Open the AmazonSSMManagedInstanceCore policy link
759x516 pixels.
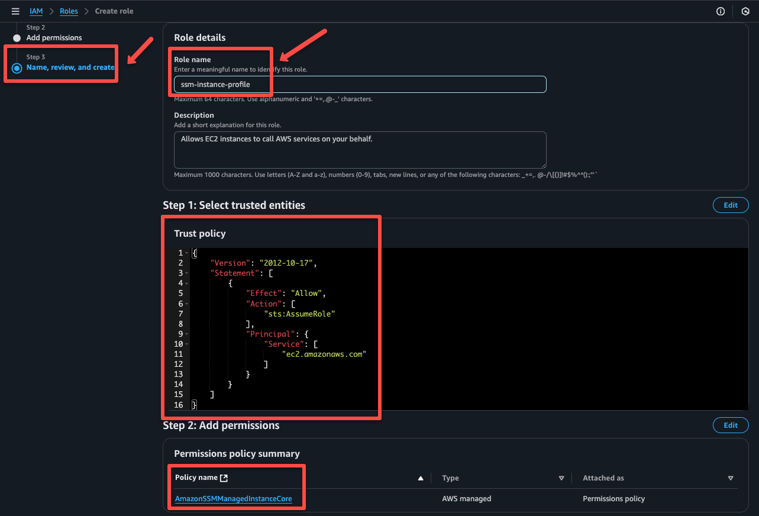(x=233, y=499)
